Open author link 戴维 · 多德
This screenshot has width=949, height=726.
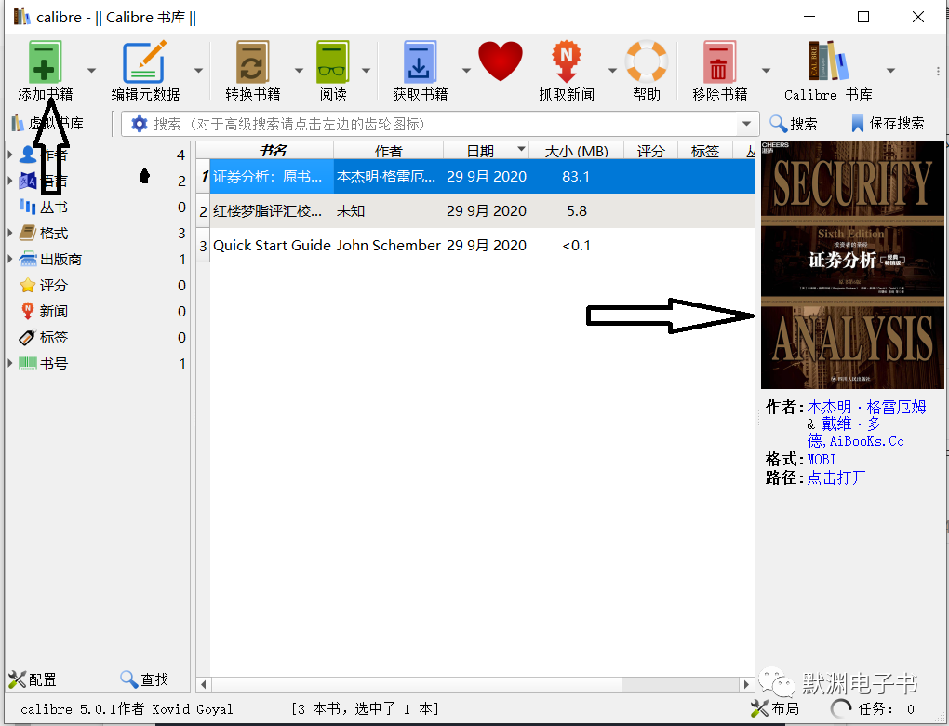[x=850, y=432]
